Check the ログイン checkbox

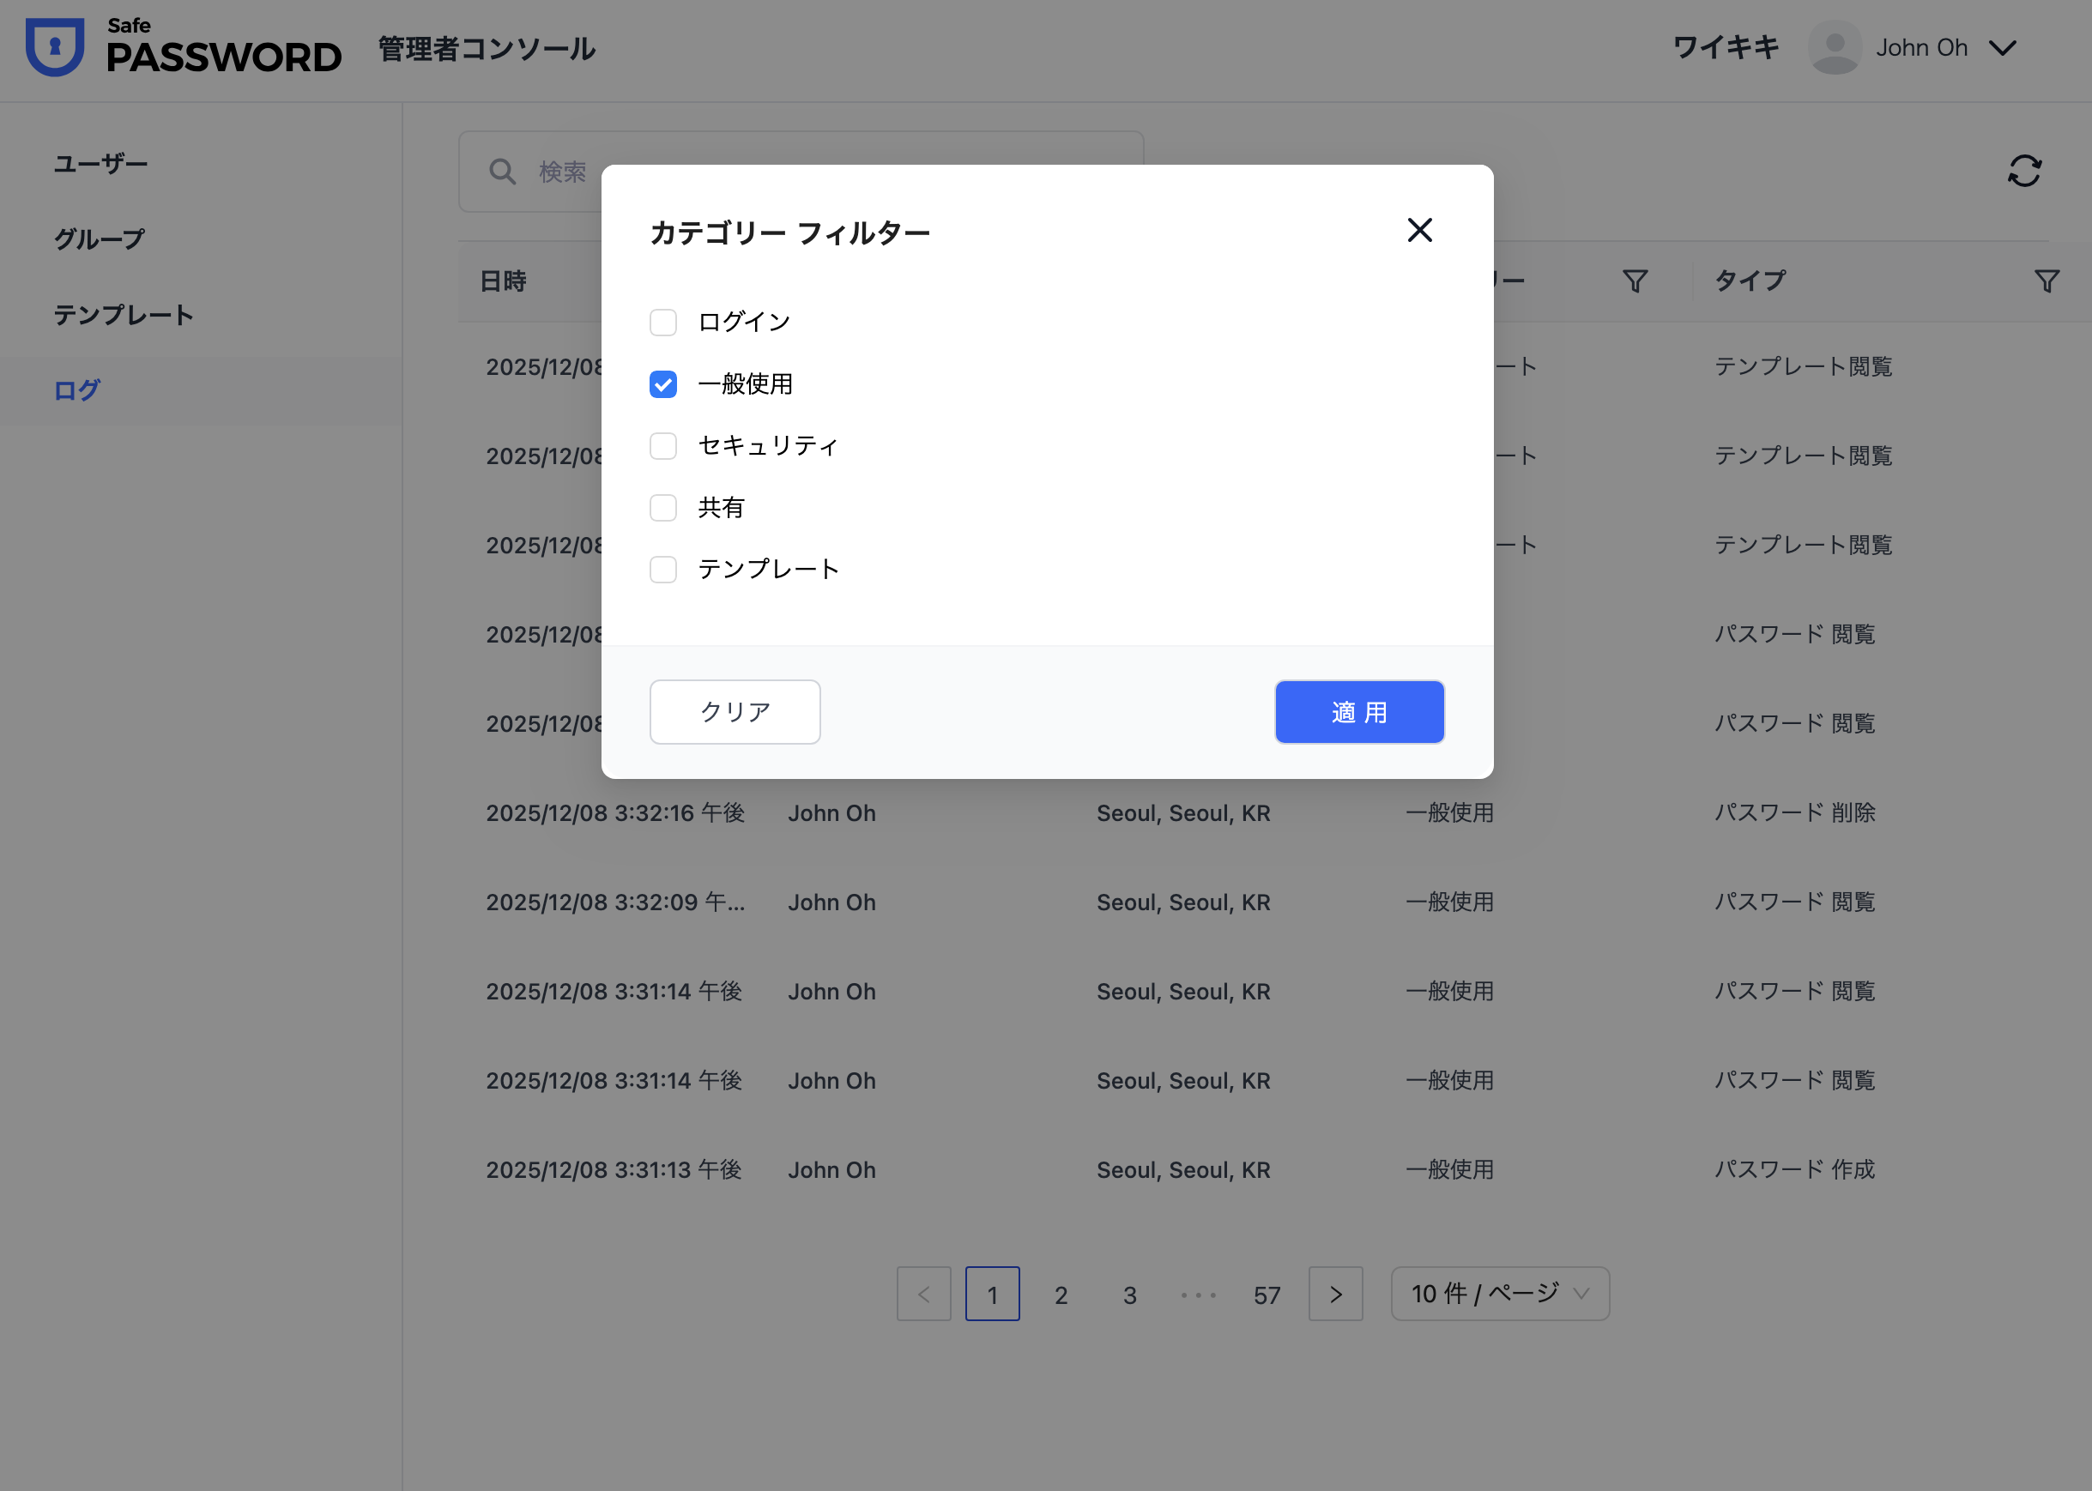point(663,323)
